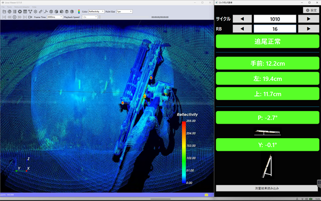Screen dimensions: 321x201
Task: Play the point cloud playback
Action: pyautogui.click(x=15, y=17)
